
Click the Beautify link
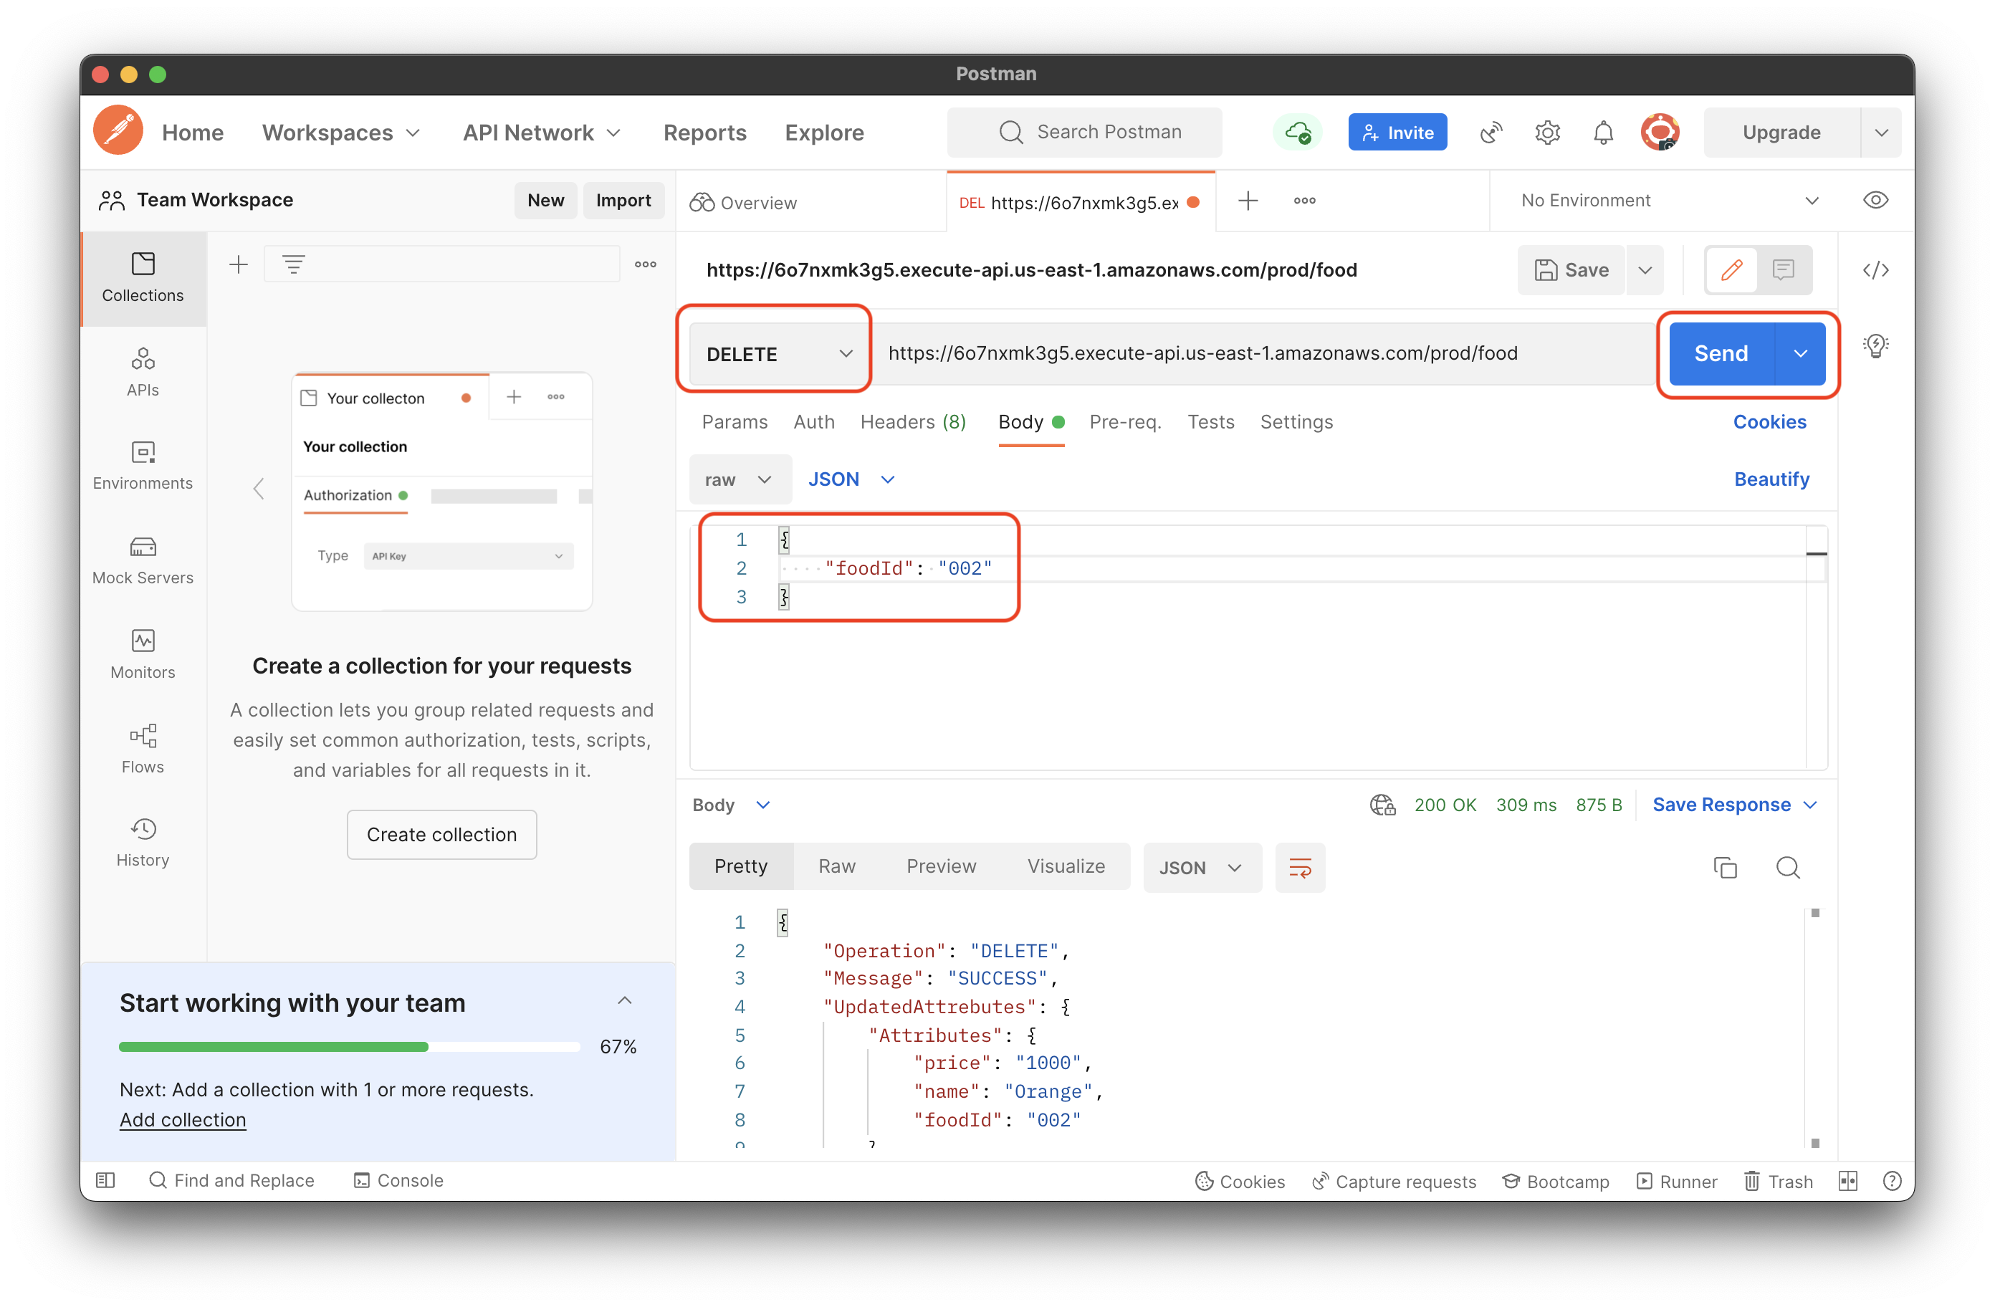point(1771,479)
